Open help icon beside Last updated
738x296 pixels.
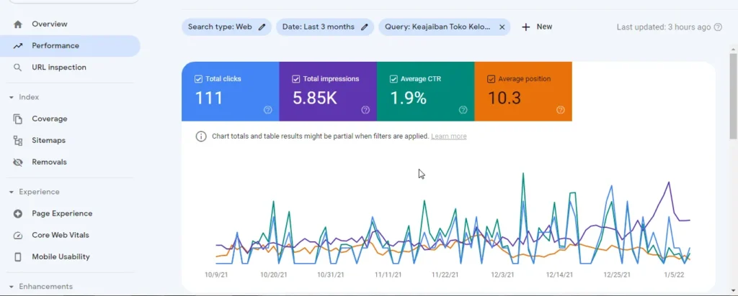pos(718,27)
